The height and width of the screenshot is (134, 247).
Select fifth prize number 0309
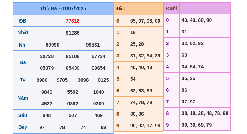[98, 104]
